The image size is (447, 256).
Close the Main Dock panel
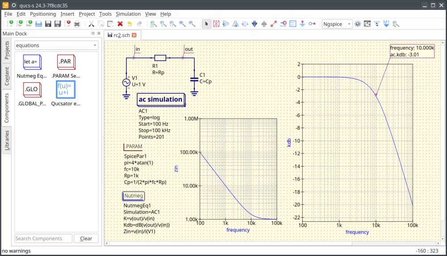pos(99,33)
